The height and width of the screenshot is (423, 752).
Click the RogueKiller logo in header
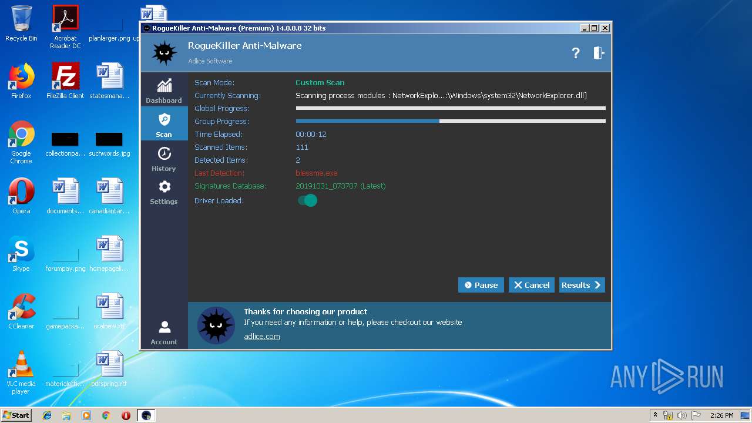tap(164, 53)
